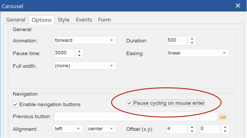The height and width of the screenshot is (138, 247).
Task: Increase Offset x value spinner
Action: click(x=192, y=127)
